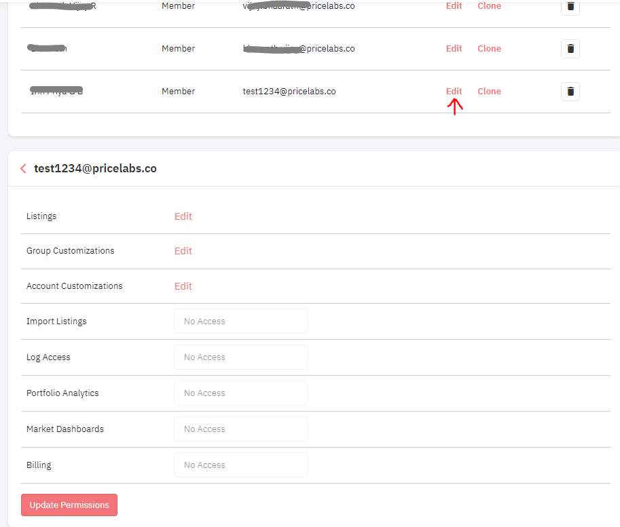Click the Log Access label
Viewport: 620px width, 527px height.
click(x=48, y=357)
